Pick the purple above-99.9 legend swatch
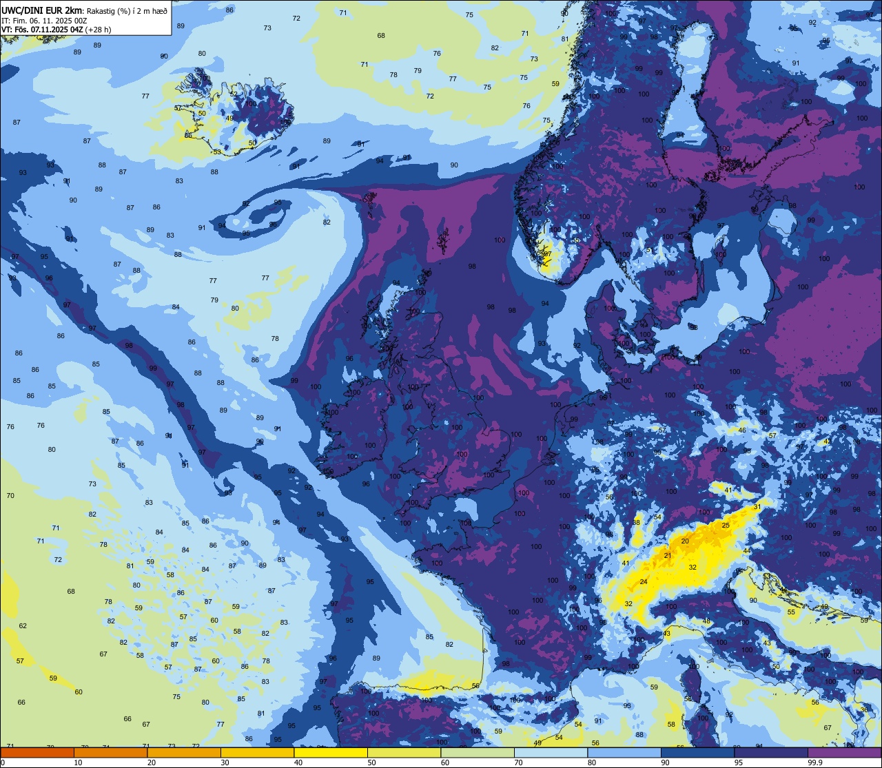Image resolution: width=882 pixels, height=768 pixels. click(x=844, y=752)
